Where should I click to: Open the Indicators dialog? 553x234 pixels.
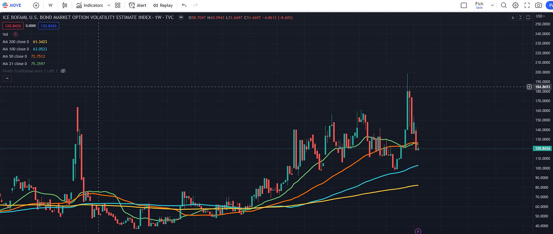coord(90,5)
